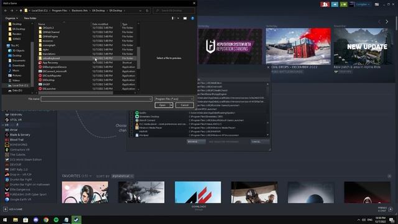Select EALauncher application file
Image resolution: width=398 pixels, height=224 pixels.
(49, 88)
